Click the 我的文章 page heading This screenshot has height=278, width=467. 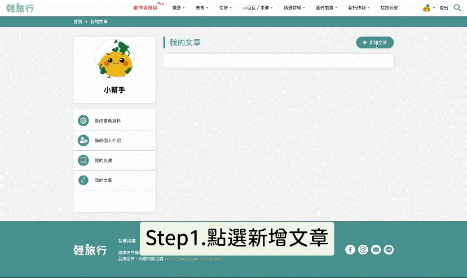pos(185,43)
